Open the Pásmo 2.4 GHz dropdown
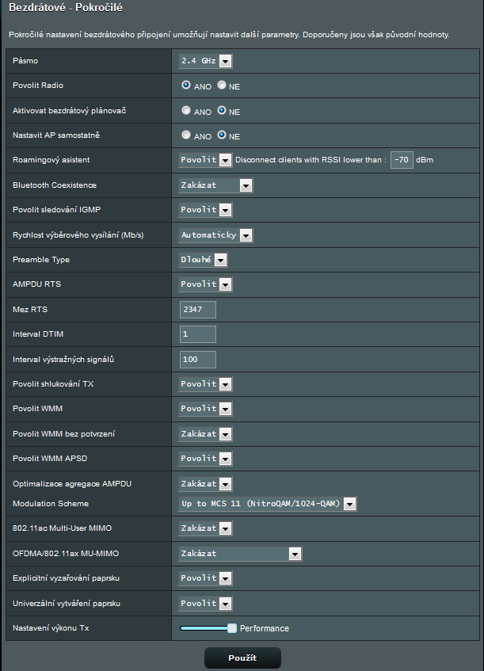The width and height of the screenshot is (484, 671). [x=205, y=61]
